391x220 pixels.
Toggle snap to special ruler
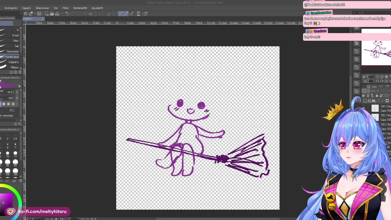(126, 13)
